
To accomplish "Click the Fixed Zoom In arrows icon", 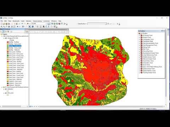I will click(12, 27).
